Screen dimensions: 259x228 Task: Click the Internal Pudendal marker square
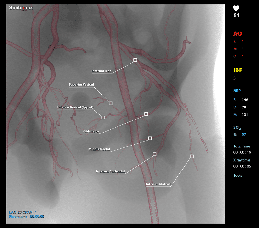click(x=155, y=154)
